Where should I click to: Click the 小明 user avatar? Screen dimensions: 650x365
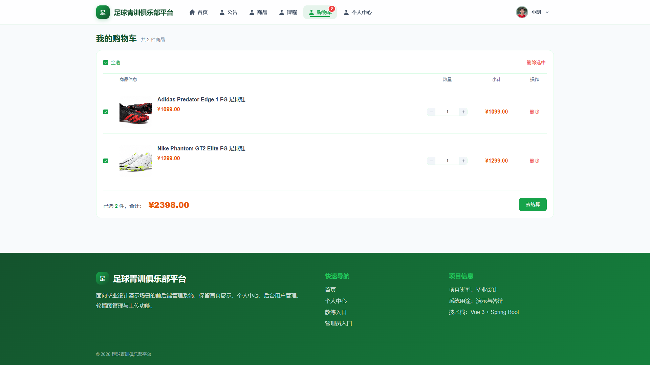pos(522,12)
